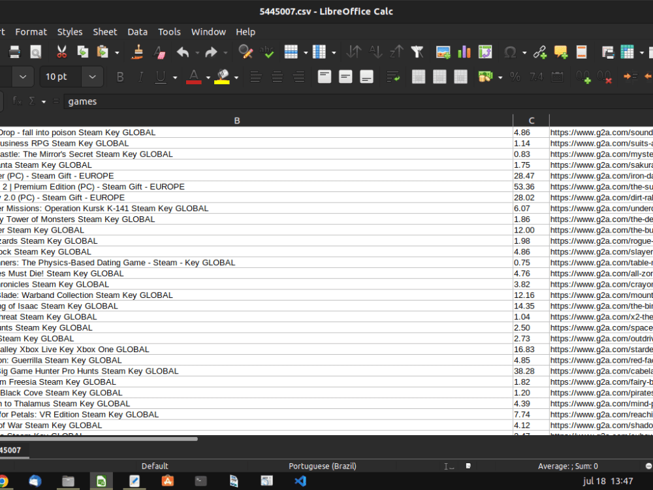Click the Special Character omega icon
The image size is (653, 490).
tap(510, 52)
